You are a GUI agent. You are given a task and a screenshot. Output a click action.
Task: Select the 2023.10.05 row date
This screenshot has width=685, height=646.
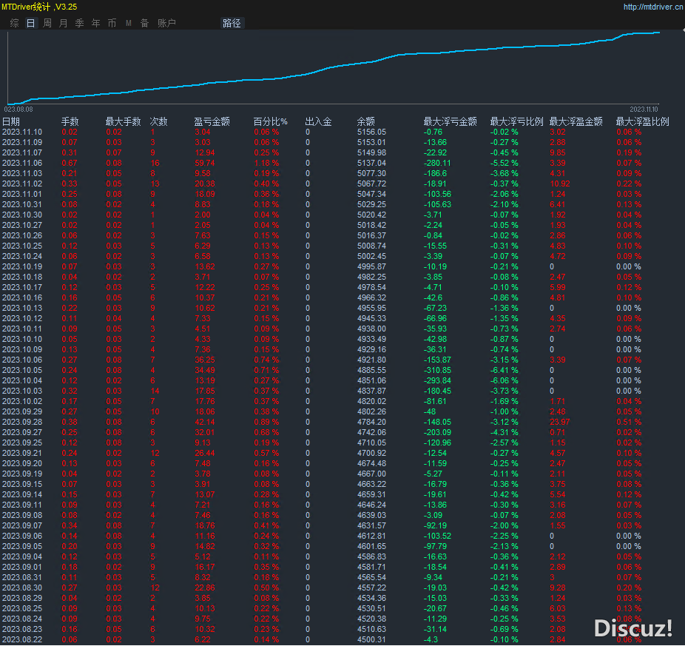point(22,370)
